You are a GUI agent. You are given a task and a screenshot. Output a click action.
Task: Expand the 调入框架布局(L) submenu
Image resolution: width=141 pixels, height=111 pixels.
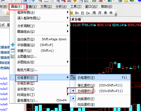coord(40,18)
